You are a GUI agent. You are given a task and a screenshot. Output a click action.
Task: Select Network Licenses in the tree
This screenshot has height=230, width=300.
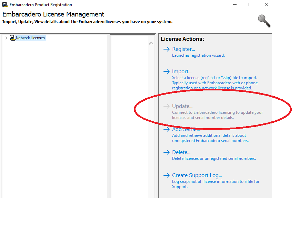[30, 38]
